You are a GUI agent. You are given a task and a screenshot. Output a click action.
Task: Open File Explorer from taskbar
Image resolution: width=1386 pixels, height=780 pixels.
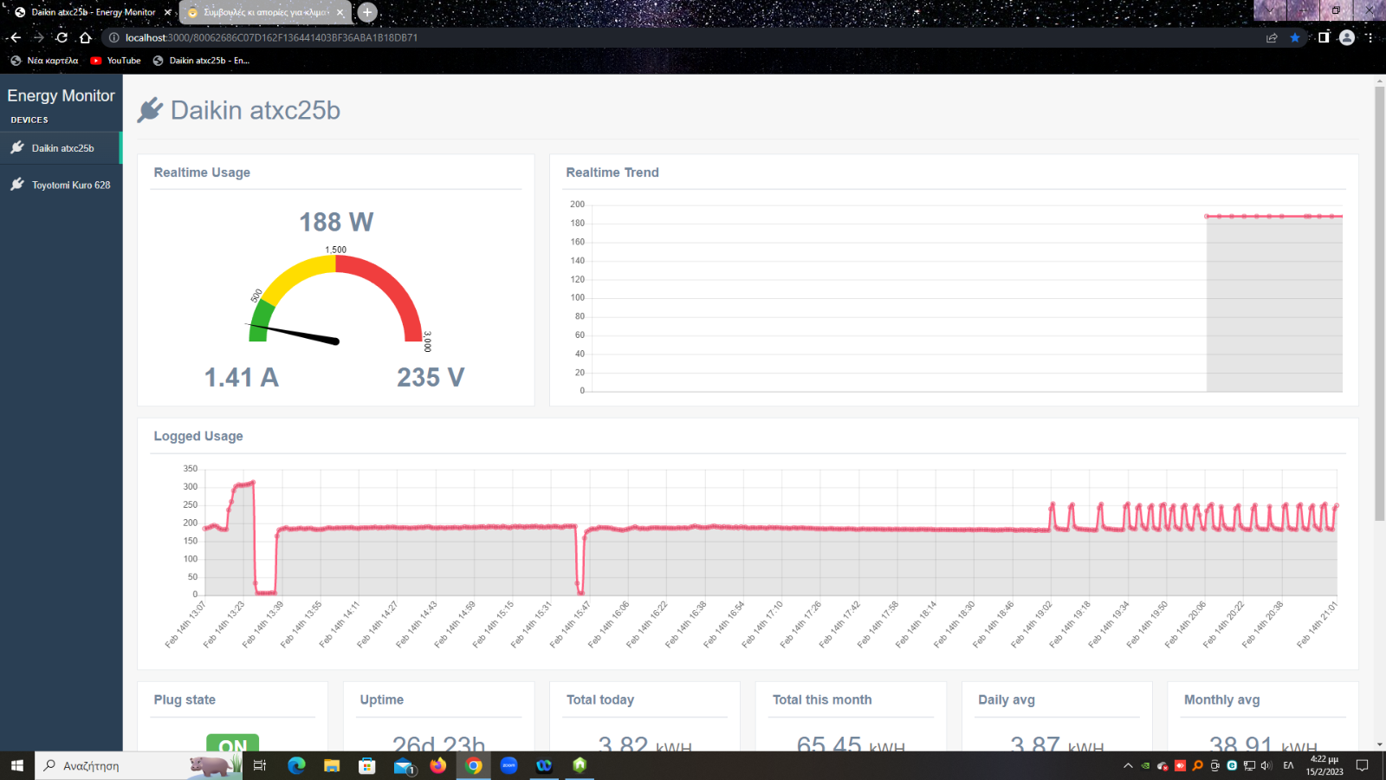click(x=332, y=765)
